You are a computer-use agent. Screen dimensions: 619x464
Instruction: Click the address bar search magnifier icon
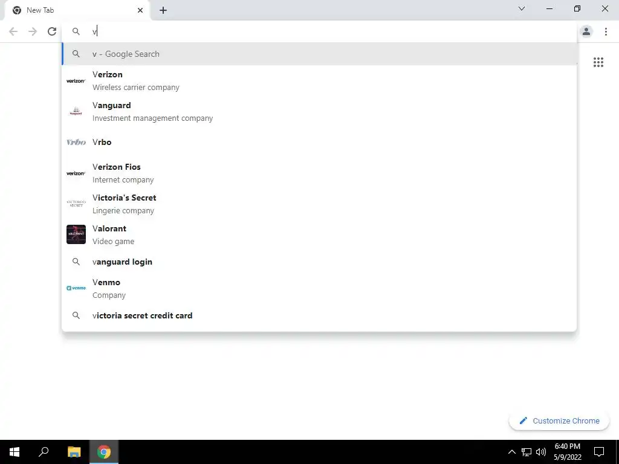(x=76, y=31)
